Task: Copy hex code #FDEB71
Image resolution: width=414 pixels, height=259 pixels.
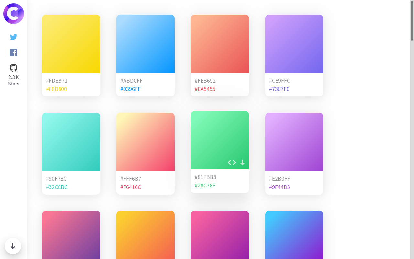Action: point(57,81)
